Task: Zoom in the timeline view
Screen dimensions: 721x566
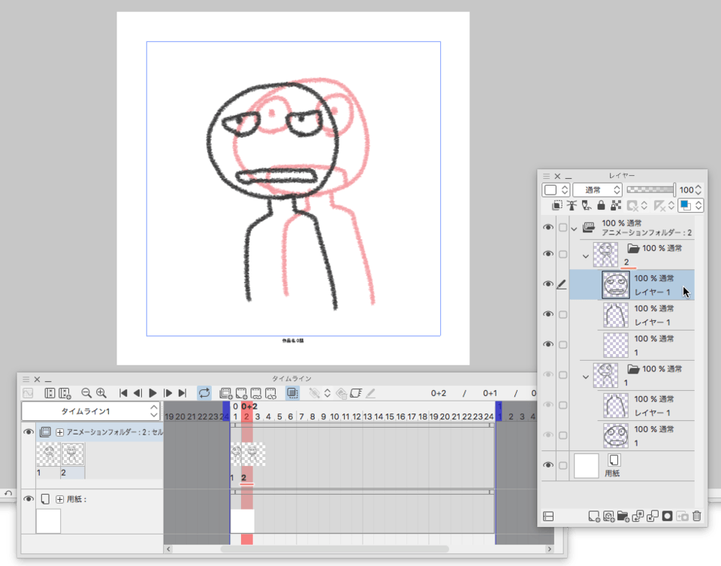Action: tap(101, 393)
